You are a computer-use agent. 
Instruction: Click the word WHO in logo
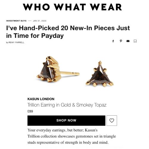(x=36, y=7)
